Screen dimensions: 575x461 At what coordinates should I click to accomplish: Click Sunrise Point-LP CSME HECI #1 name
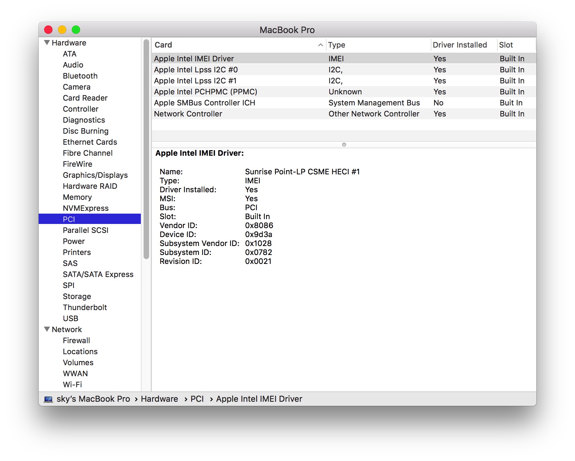click(x=302, y=172)
